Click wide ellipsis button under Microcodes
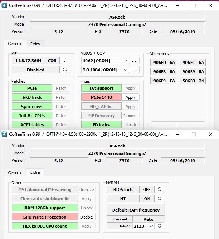 click(x=178, y=125)
